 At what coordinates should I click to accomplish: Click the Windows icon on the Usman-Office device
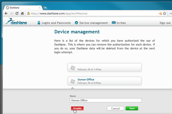73,82
